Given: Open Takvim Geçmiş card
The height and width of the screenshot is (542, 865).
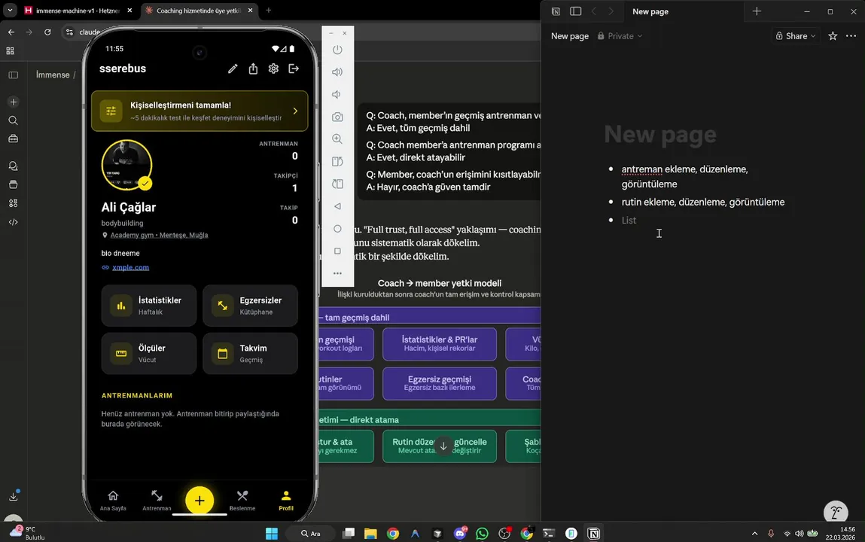Looking at the screenshot, I should point(250,354).
